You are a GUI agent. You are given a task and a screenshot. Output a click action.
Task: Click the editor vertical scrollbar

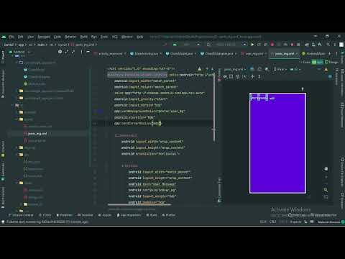coord(214,106)
